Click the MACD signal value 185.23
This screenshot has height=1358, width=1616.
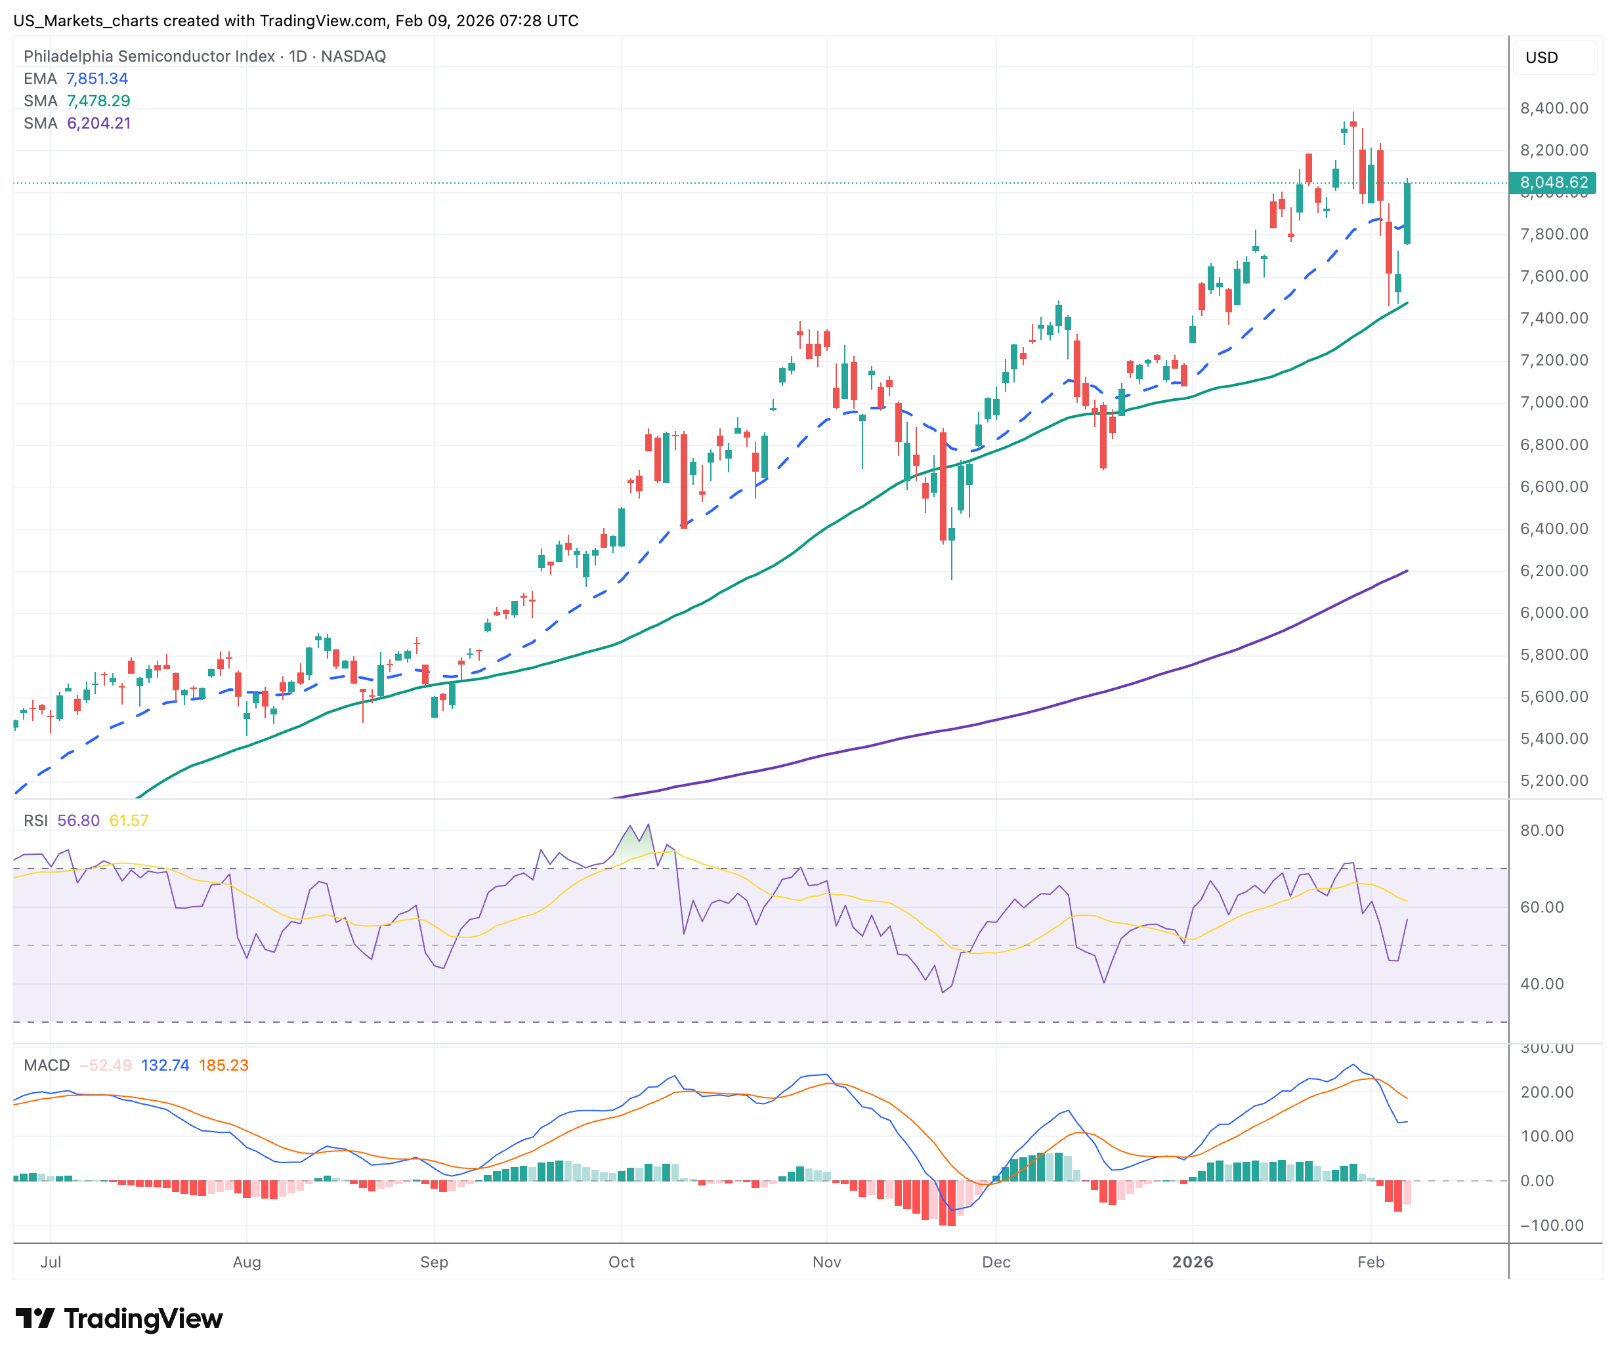(x=223, y=1065)
